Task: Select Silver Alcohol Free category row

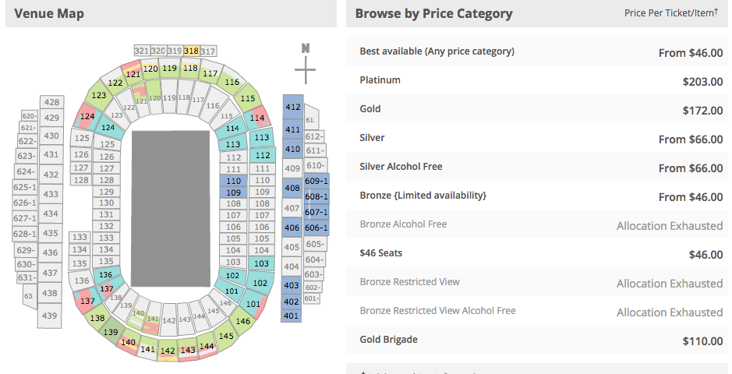Action: pos(537,167)
